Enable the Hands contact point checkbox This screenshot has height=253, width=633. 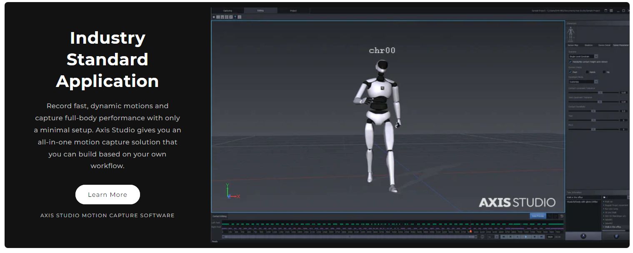point(587,72)
